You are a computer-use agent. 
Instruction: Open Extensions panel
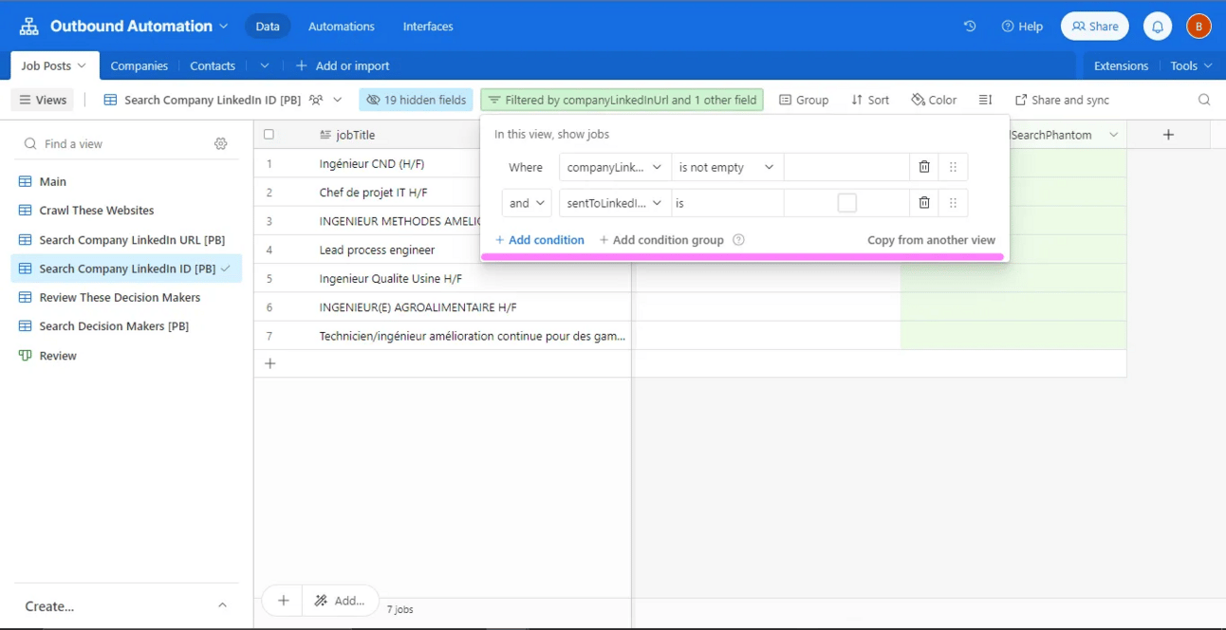coord(1121,65)
